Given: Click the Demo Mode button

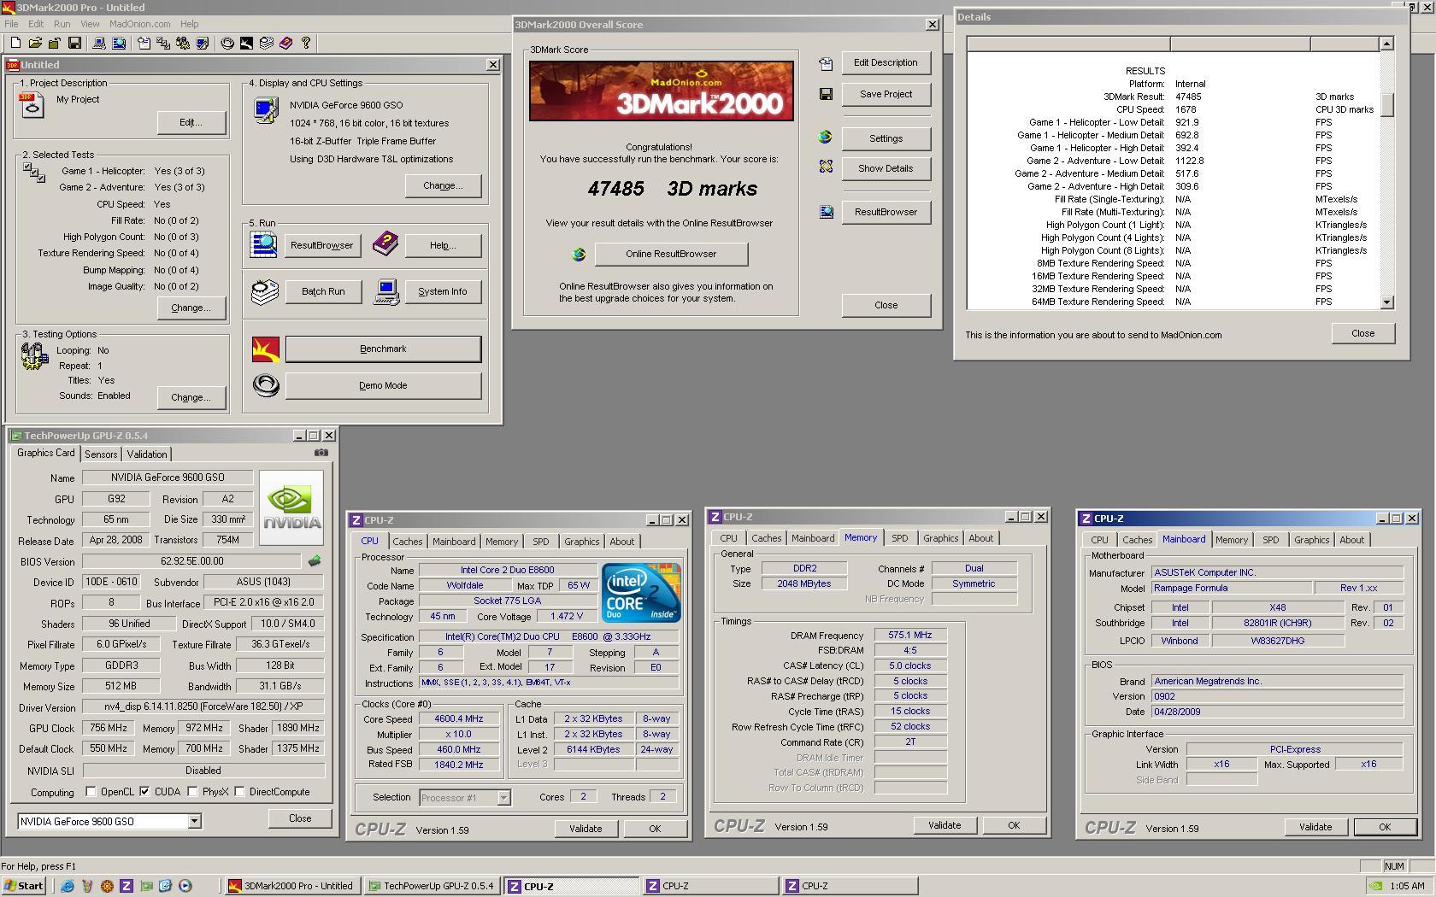Looking at the screenshot, I should 383,385.
